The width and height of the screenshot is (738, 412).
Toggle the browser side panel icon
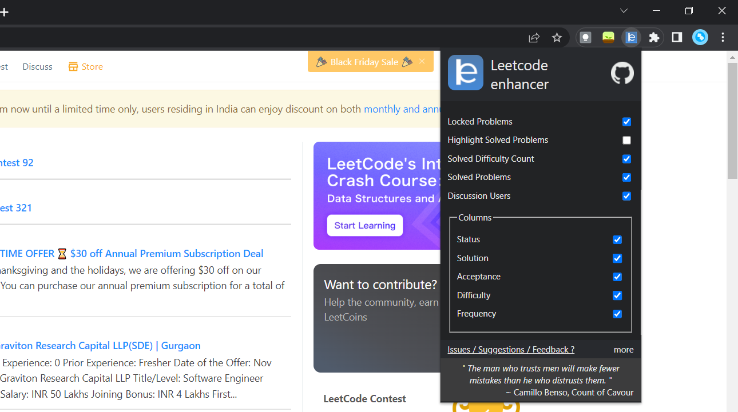(x=677, y=37)
